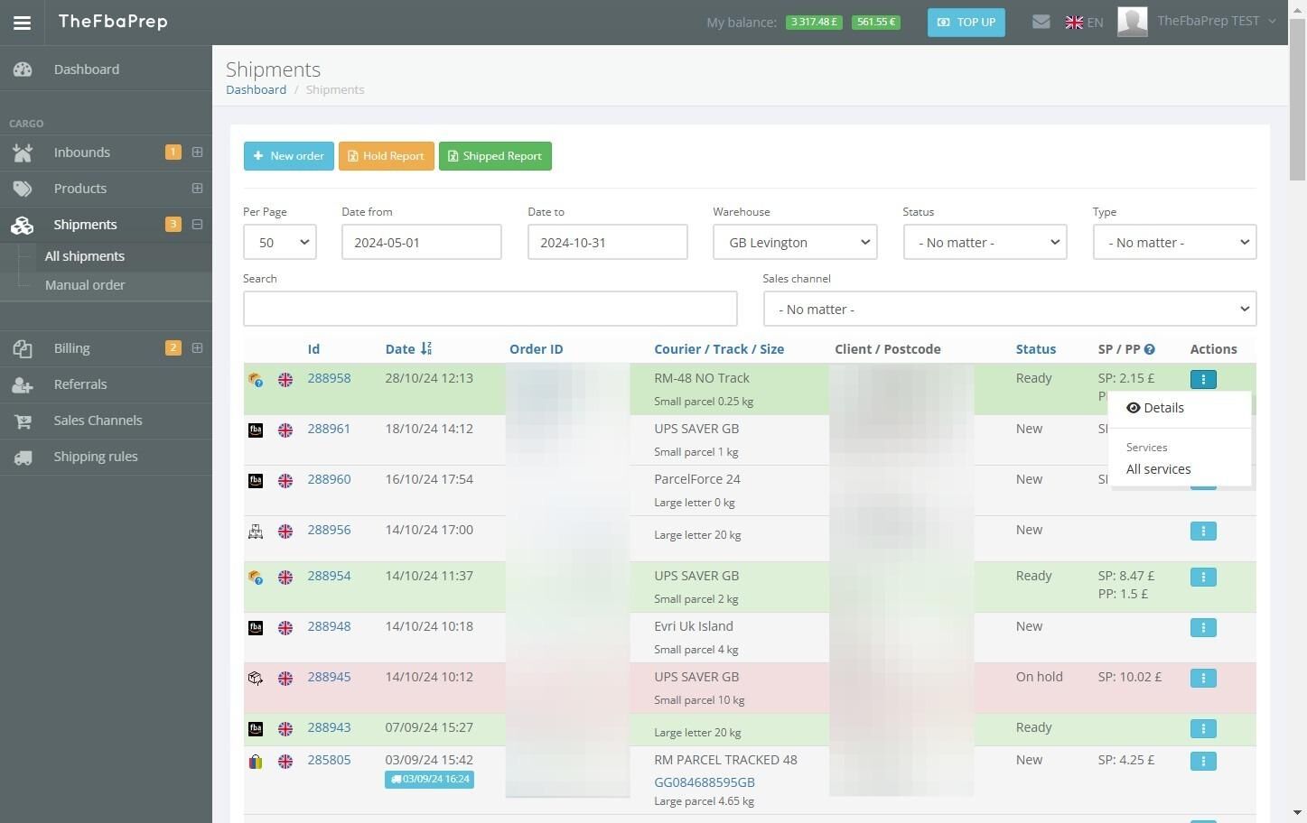Click the Sales Channels cart icon
The width and height of the screenshot is (1307, 823).
23,421
